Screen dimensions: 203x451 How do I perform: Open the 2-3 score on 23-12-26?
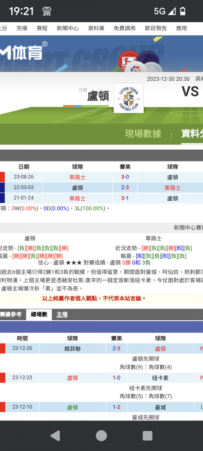(x=116, y=349)
